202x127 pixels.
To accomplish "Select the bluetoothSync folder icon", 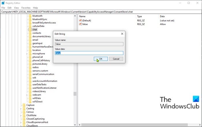I will click(x=30, y=19).
